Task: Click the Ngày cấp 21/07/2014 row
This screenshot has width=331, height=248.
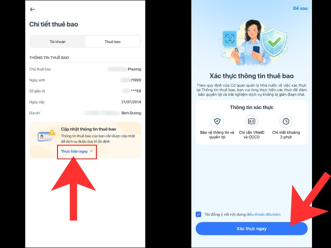Action: tap(85, 102)
